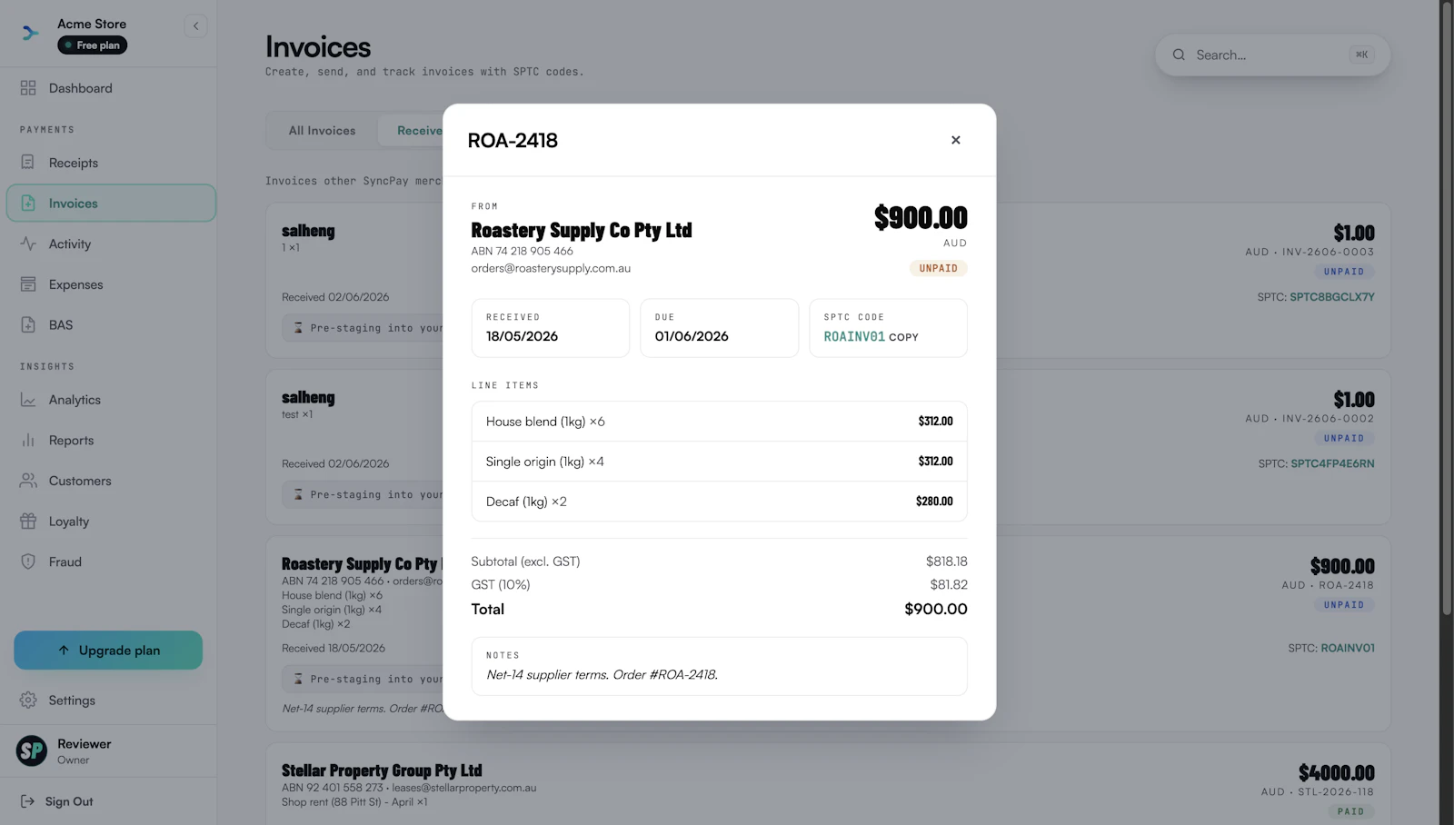The width and height of the screenshot is (1454, 825).
Task: Click the Invoices icon in sidebar
Action: pyautogui.click(x=28, y=204)
